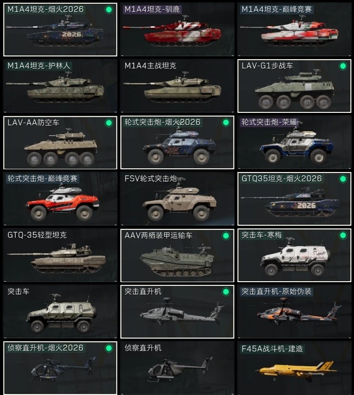Click the green dot on GTQ35坦克-烟火2026
Image resolution: width=354 pixels, height=395 pixels.
point(343,179)
